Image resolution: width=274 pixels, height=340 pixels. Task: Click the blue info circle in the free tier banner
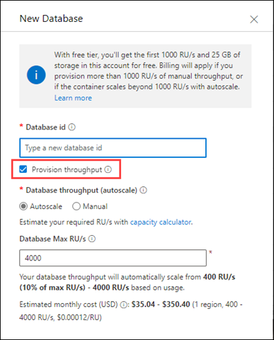click(x=36, y=75)
